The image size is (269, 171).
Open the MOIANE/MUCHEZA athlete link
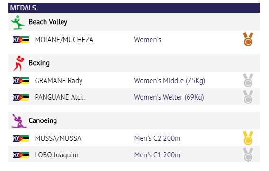tap(64, 40)
